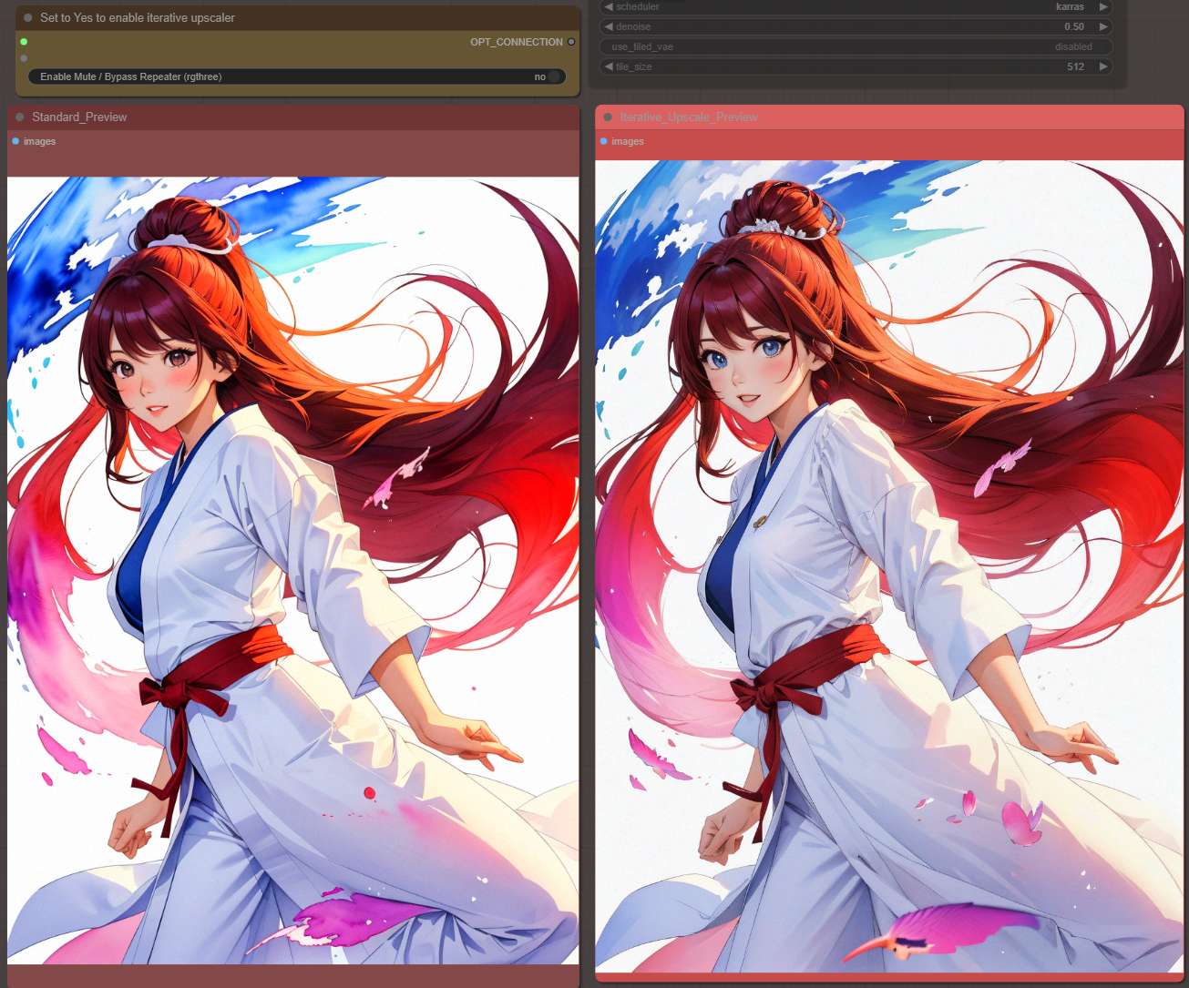The width and height of the screenshot is (1189, 988).
Task: Click the Iterative_Upscale_Preview output image
Action: pos(889,566)
